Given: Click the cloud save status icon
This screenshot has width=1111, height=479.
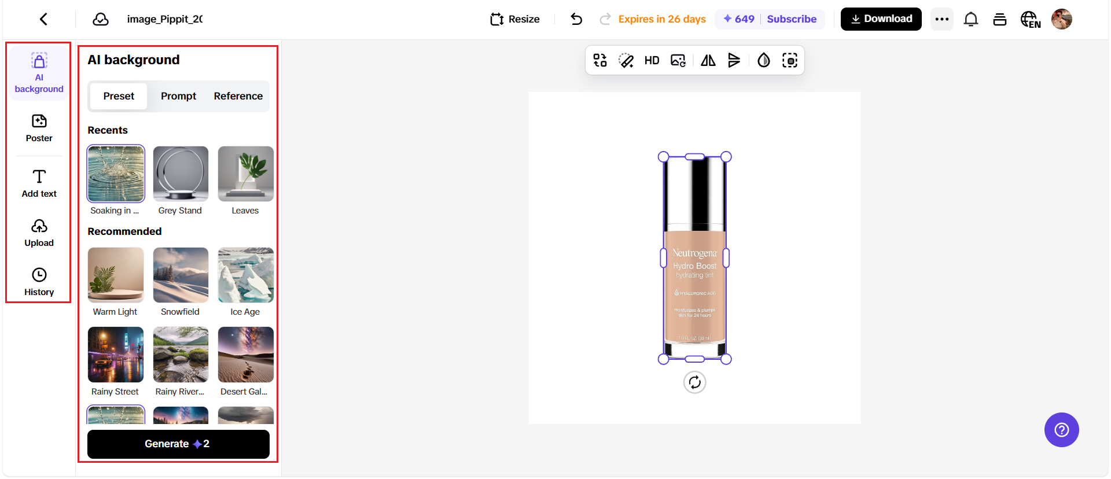Looking at the screenshot, I should (x=101, y=19).
